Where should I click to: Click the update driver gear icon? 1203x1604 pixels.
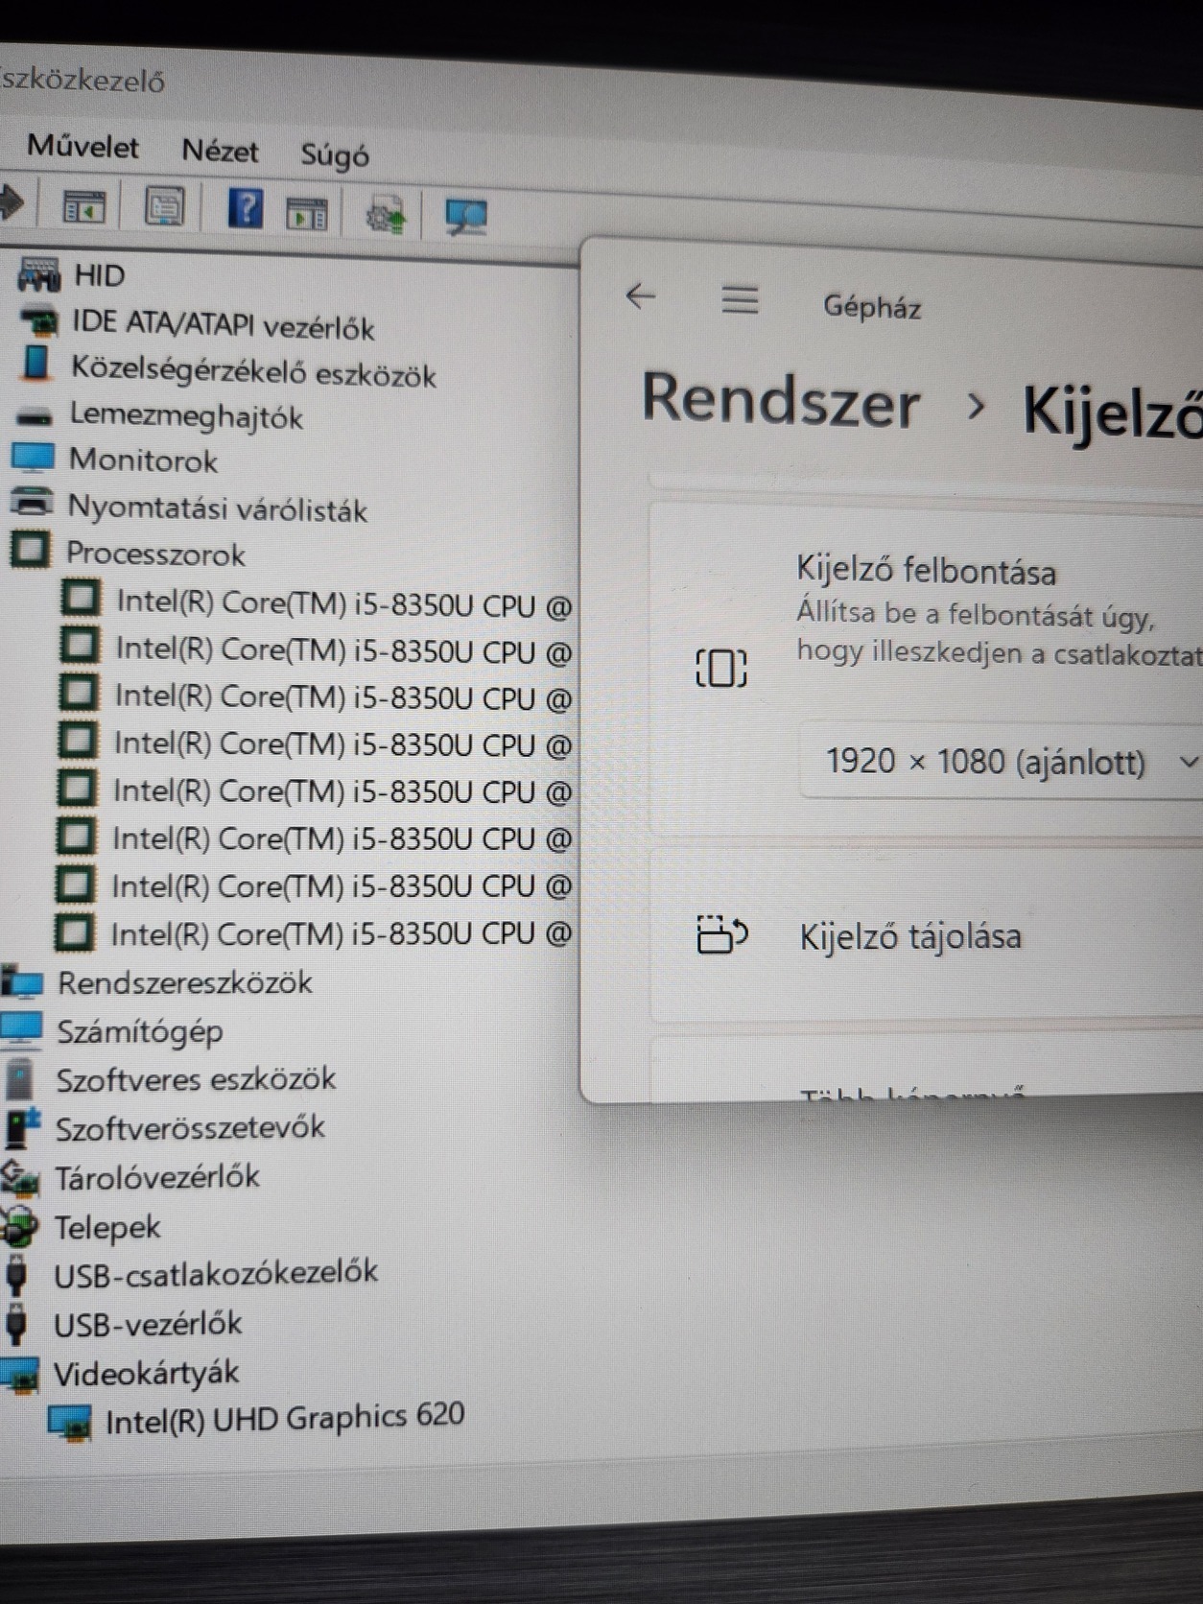click(x=386, y=215)
